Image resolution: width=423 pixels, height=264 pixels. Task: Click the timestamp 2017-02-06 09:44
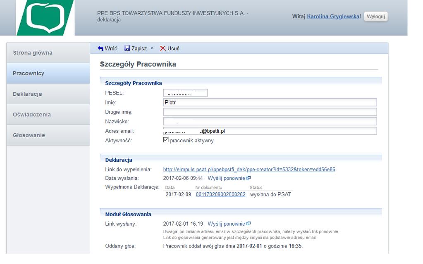183,178
